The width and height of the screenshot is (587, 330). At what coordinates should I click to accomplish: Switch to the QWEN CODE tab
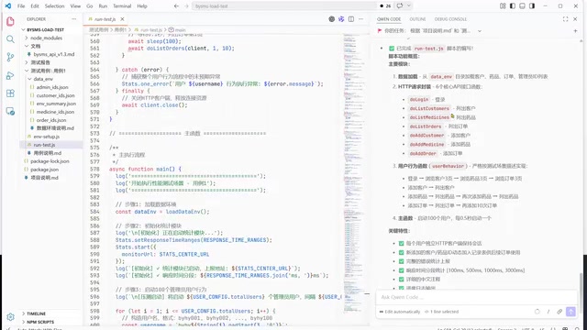coord(389,19)
